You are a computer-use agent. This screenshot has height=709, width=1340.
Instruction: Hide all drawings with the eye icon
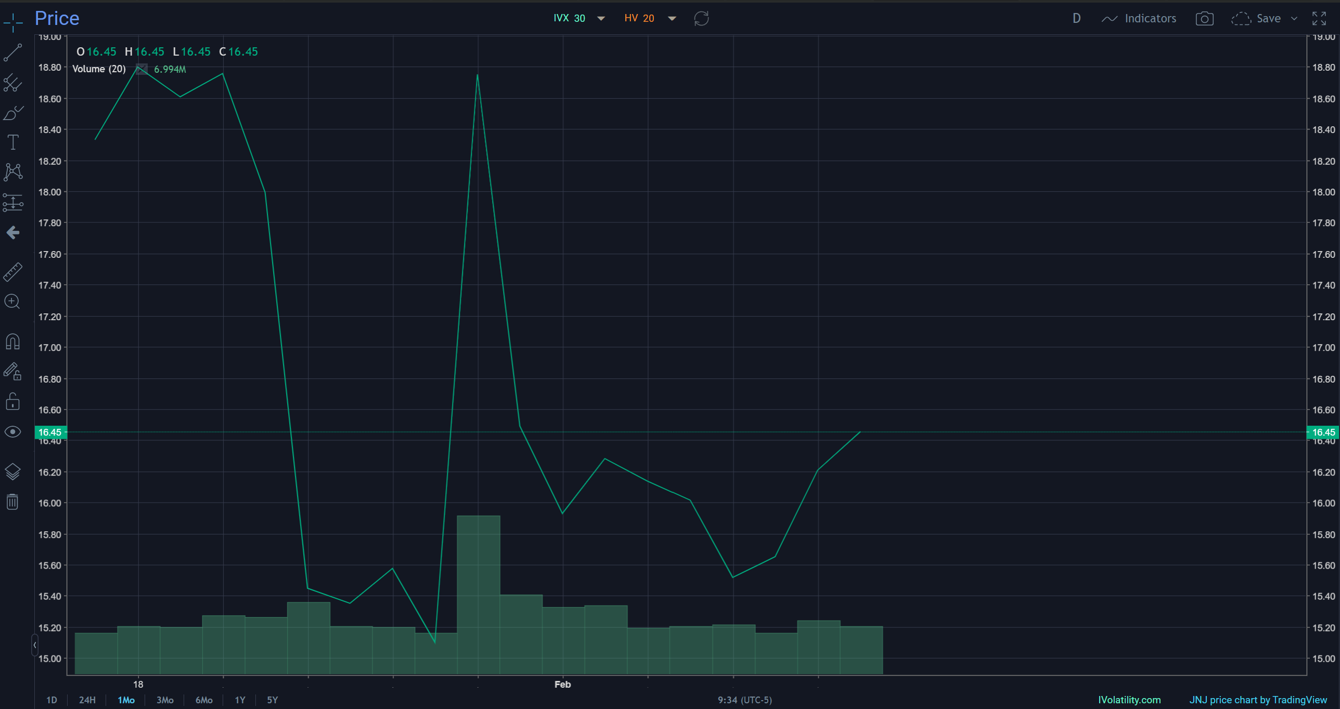coord(13,432)
